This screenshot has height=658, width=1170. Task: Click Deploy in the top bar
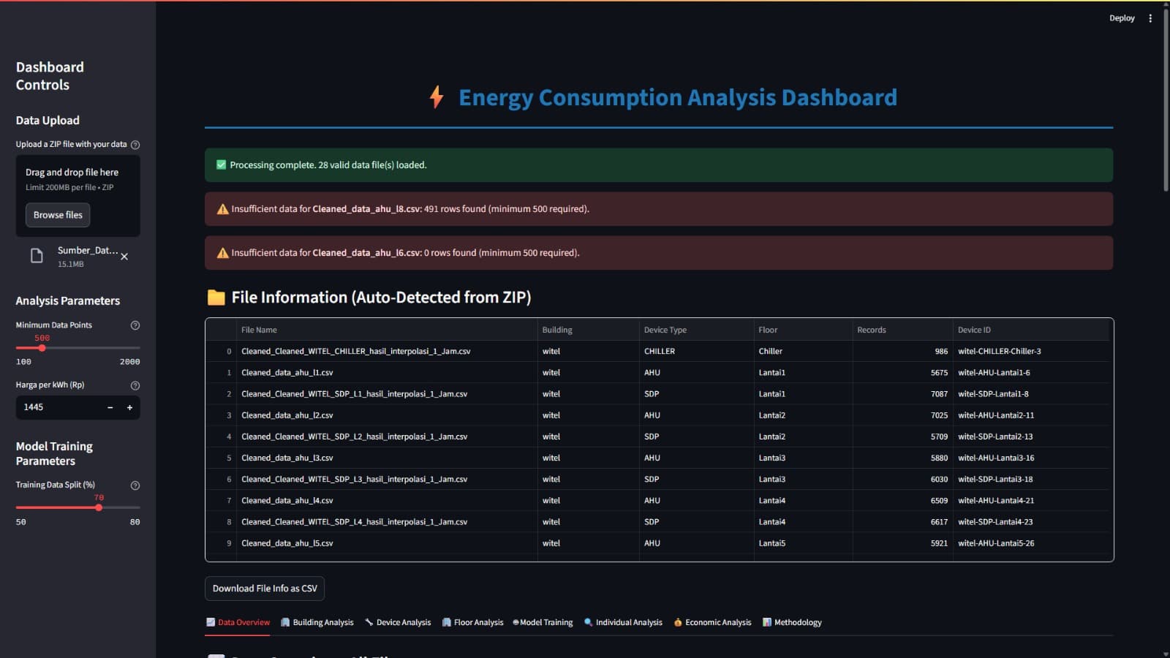point(1122,18)
